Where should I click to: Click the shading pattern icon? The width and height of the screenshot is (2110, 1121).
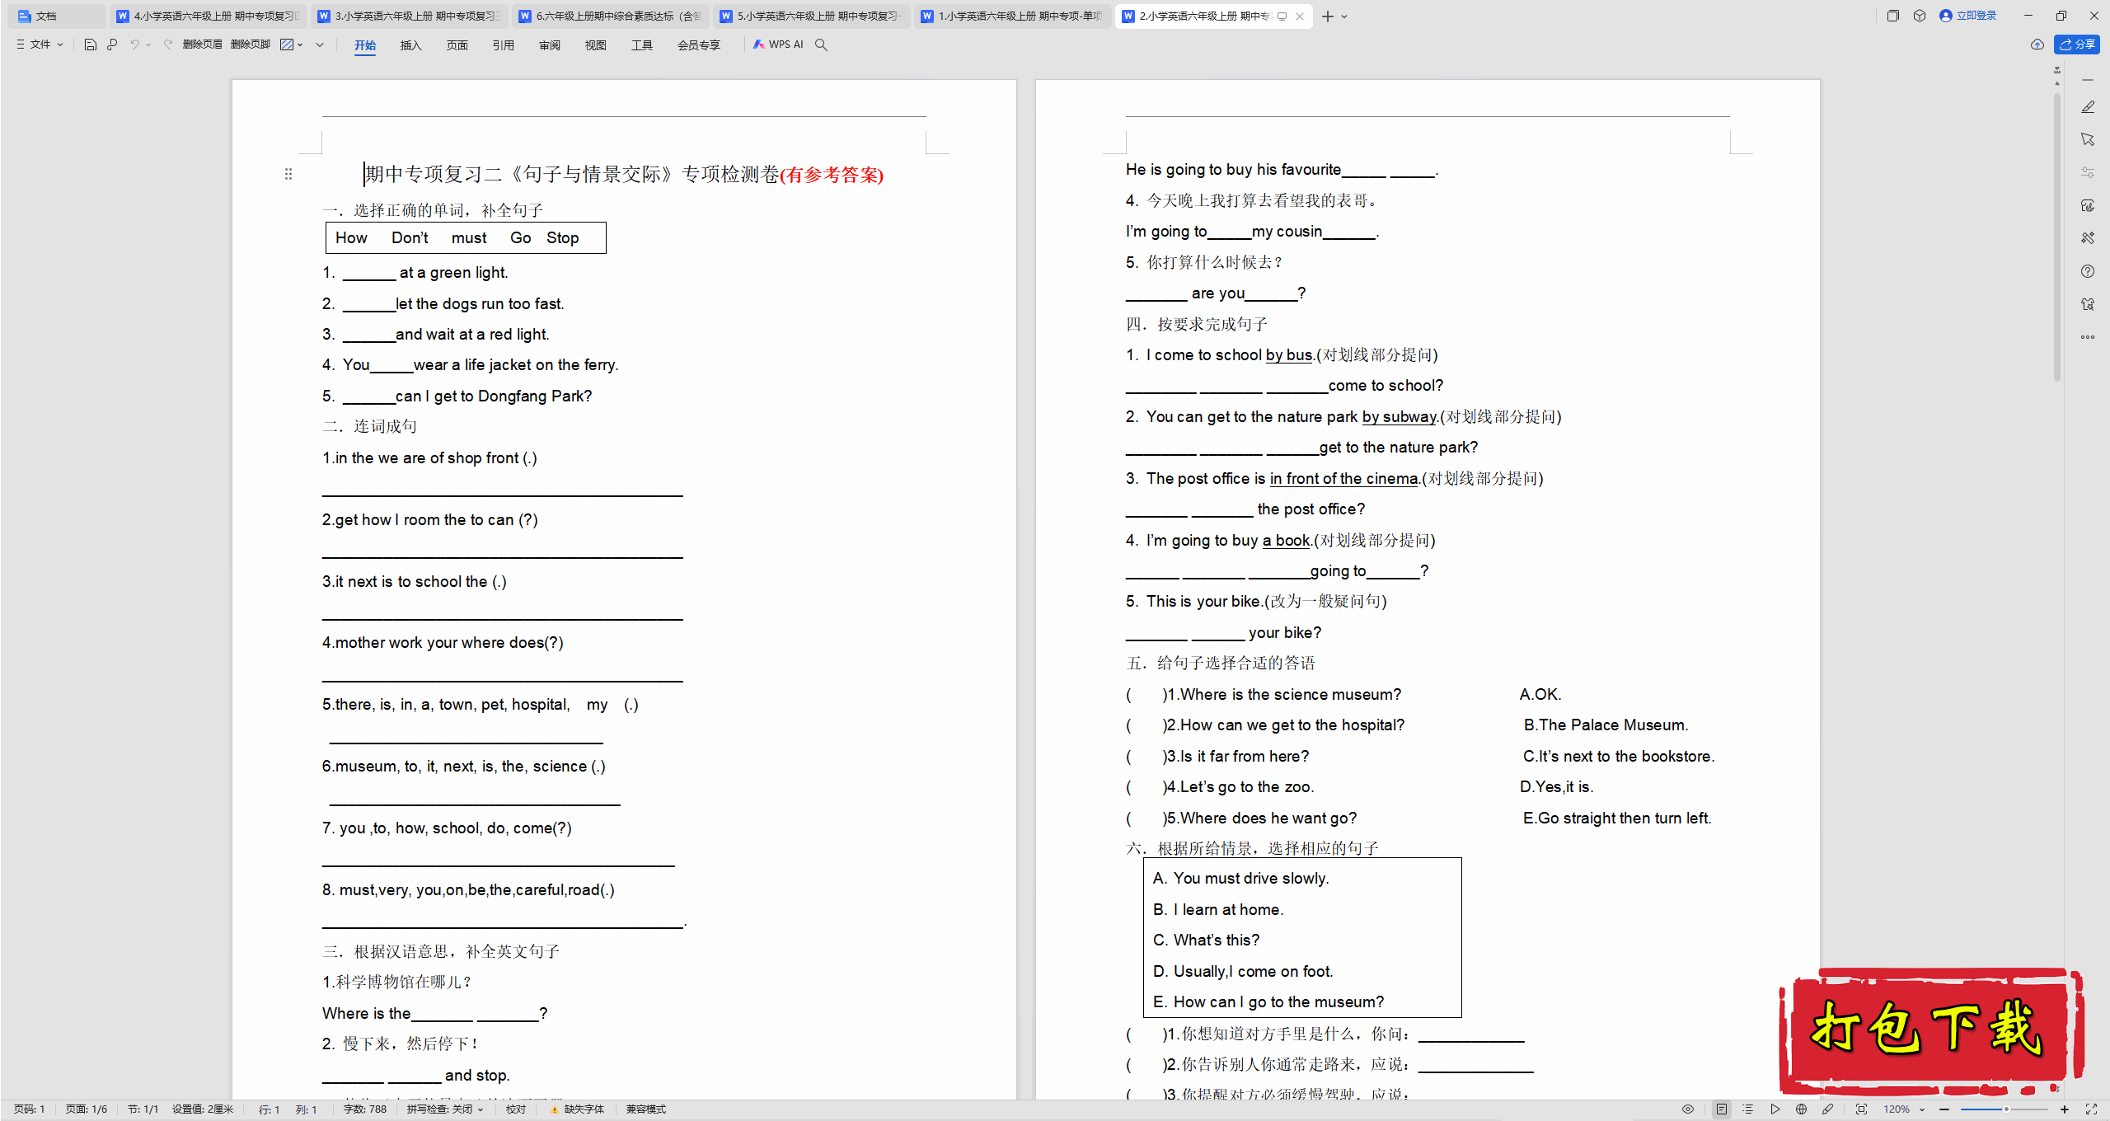[287, 45]
